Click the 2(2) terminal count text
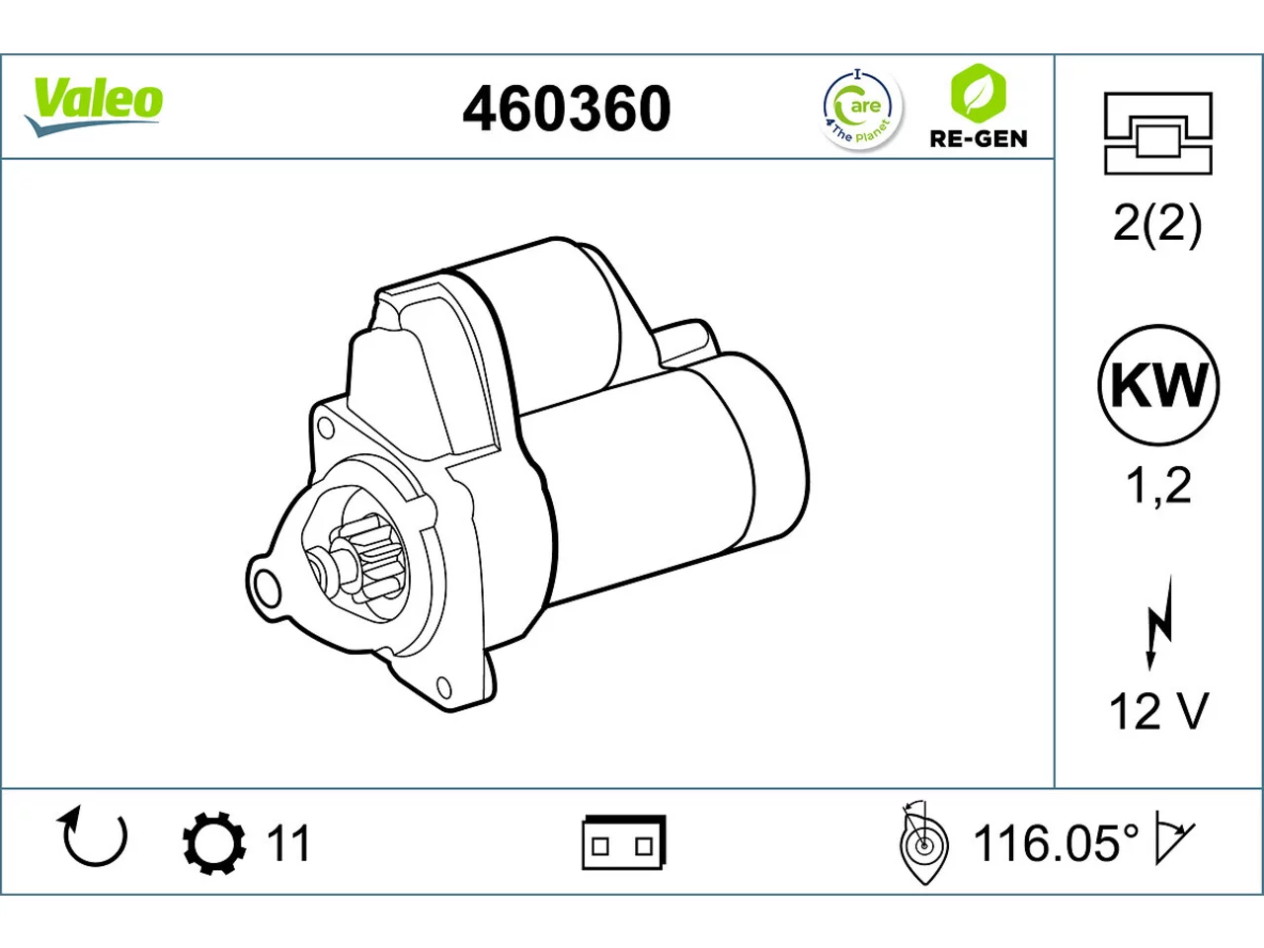1264x948 pixels. (1157, 223)
